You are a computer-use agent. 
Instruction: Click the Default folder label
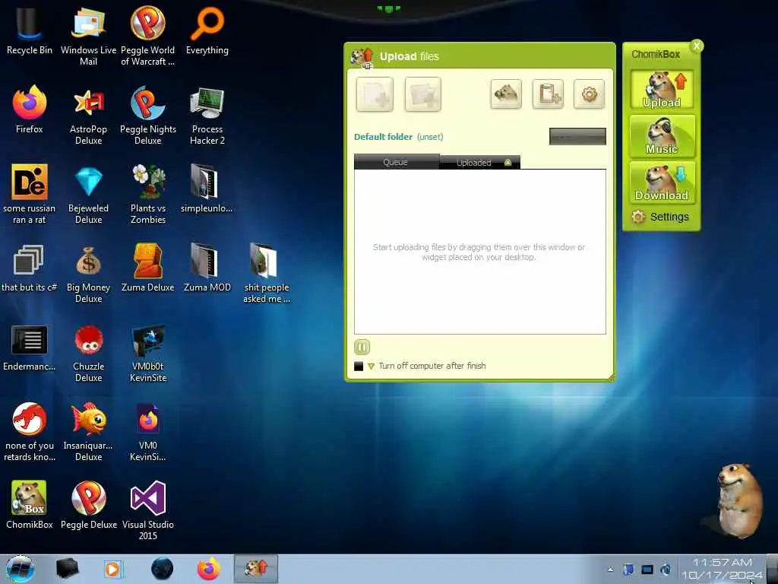coord(383,137)
